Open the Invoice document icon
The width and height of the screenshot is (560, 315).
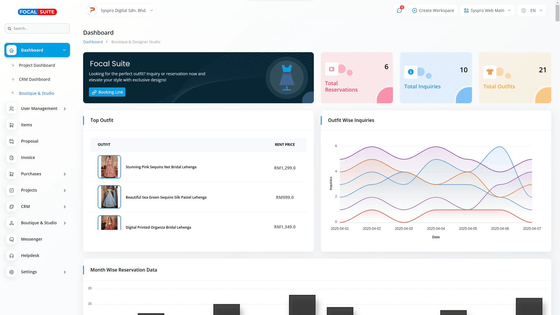[12, 157]
